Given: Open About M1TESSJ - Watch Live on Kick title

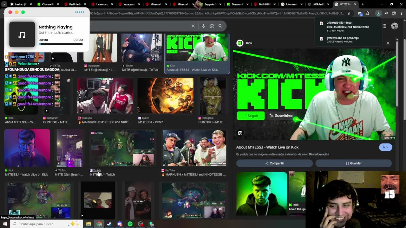Looking at the screenshot, I should click(x=267, y=147).
